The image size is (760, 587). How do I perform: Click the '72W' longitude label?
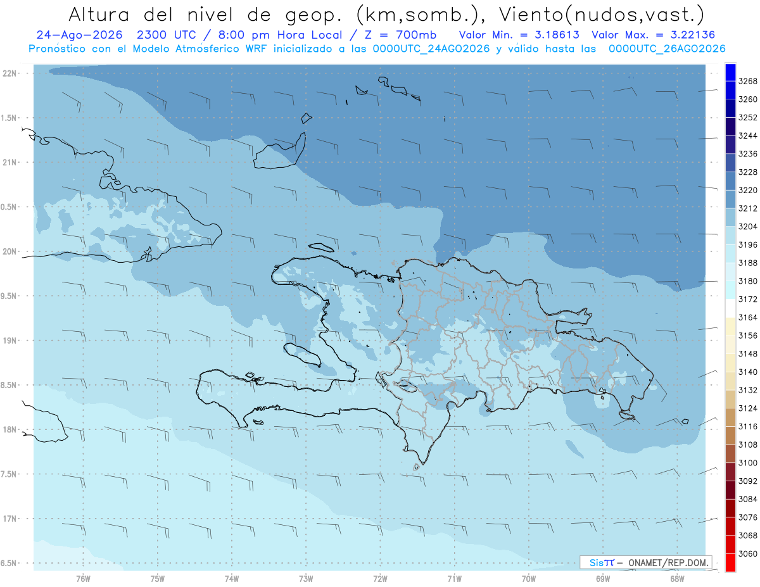pos(380,578)
